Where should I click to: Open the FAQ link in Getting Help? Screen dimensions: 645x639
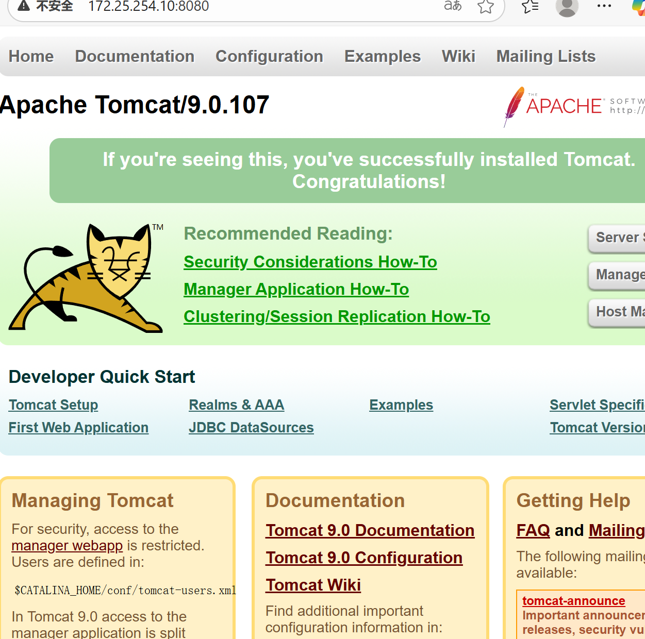534,530
